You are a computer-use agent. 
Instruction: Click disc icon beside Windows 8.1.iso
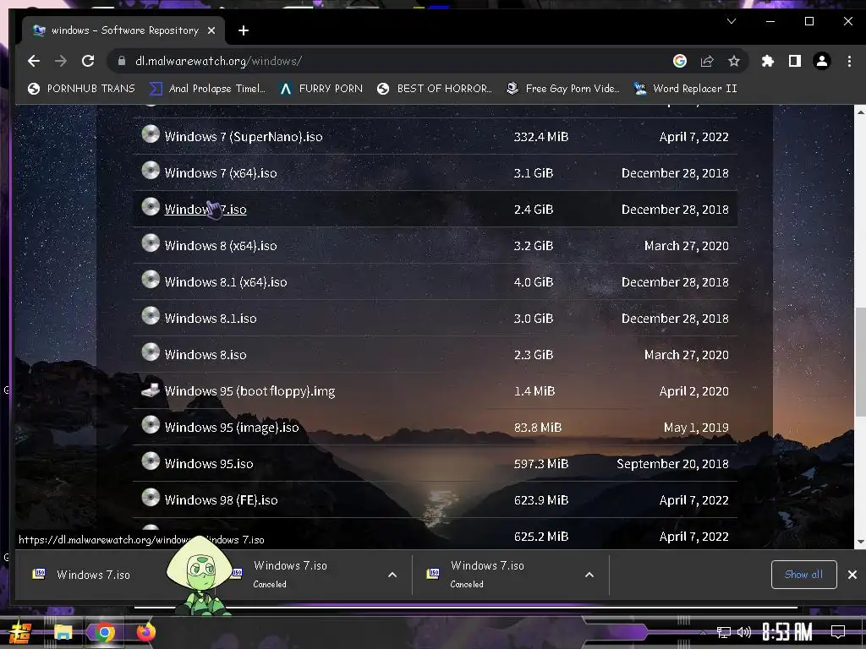point(151,316)
